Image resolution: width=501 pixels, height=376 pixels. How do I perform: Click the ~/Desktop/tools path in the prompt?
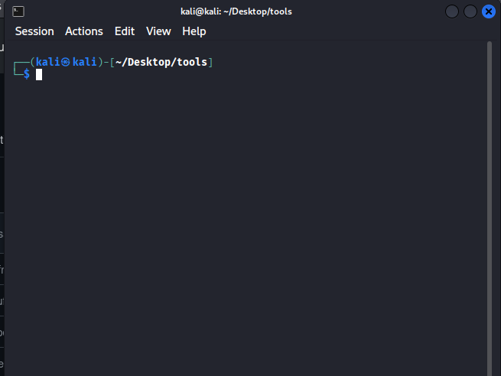click(x=161, y=62)
